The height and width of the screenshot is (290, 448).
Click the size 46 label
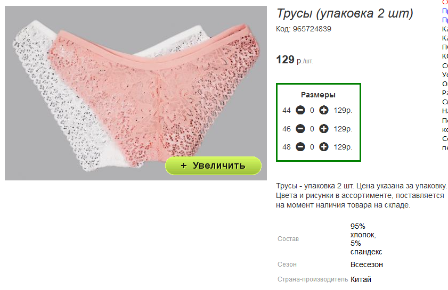tap(286, 129)
